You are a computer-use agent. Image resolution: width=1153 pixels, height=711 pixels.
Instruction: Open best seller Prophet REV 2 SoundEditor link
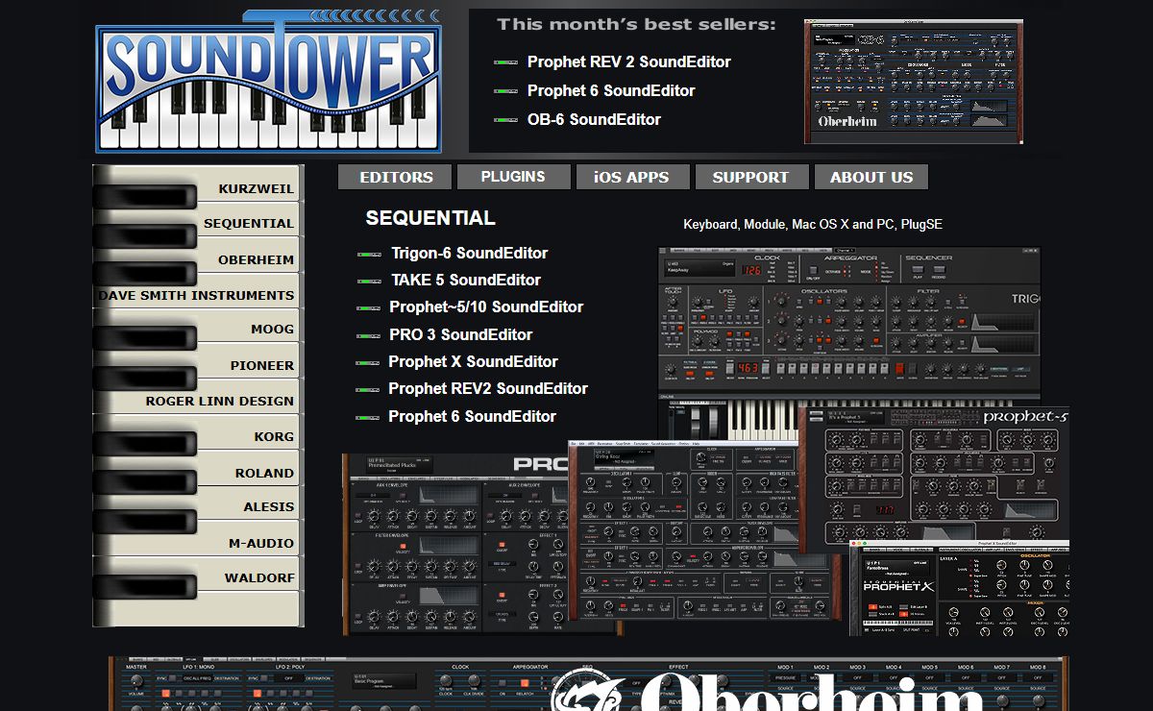(629, 61)
